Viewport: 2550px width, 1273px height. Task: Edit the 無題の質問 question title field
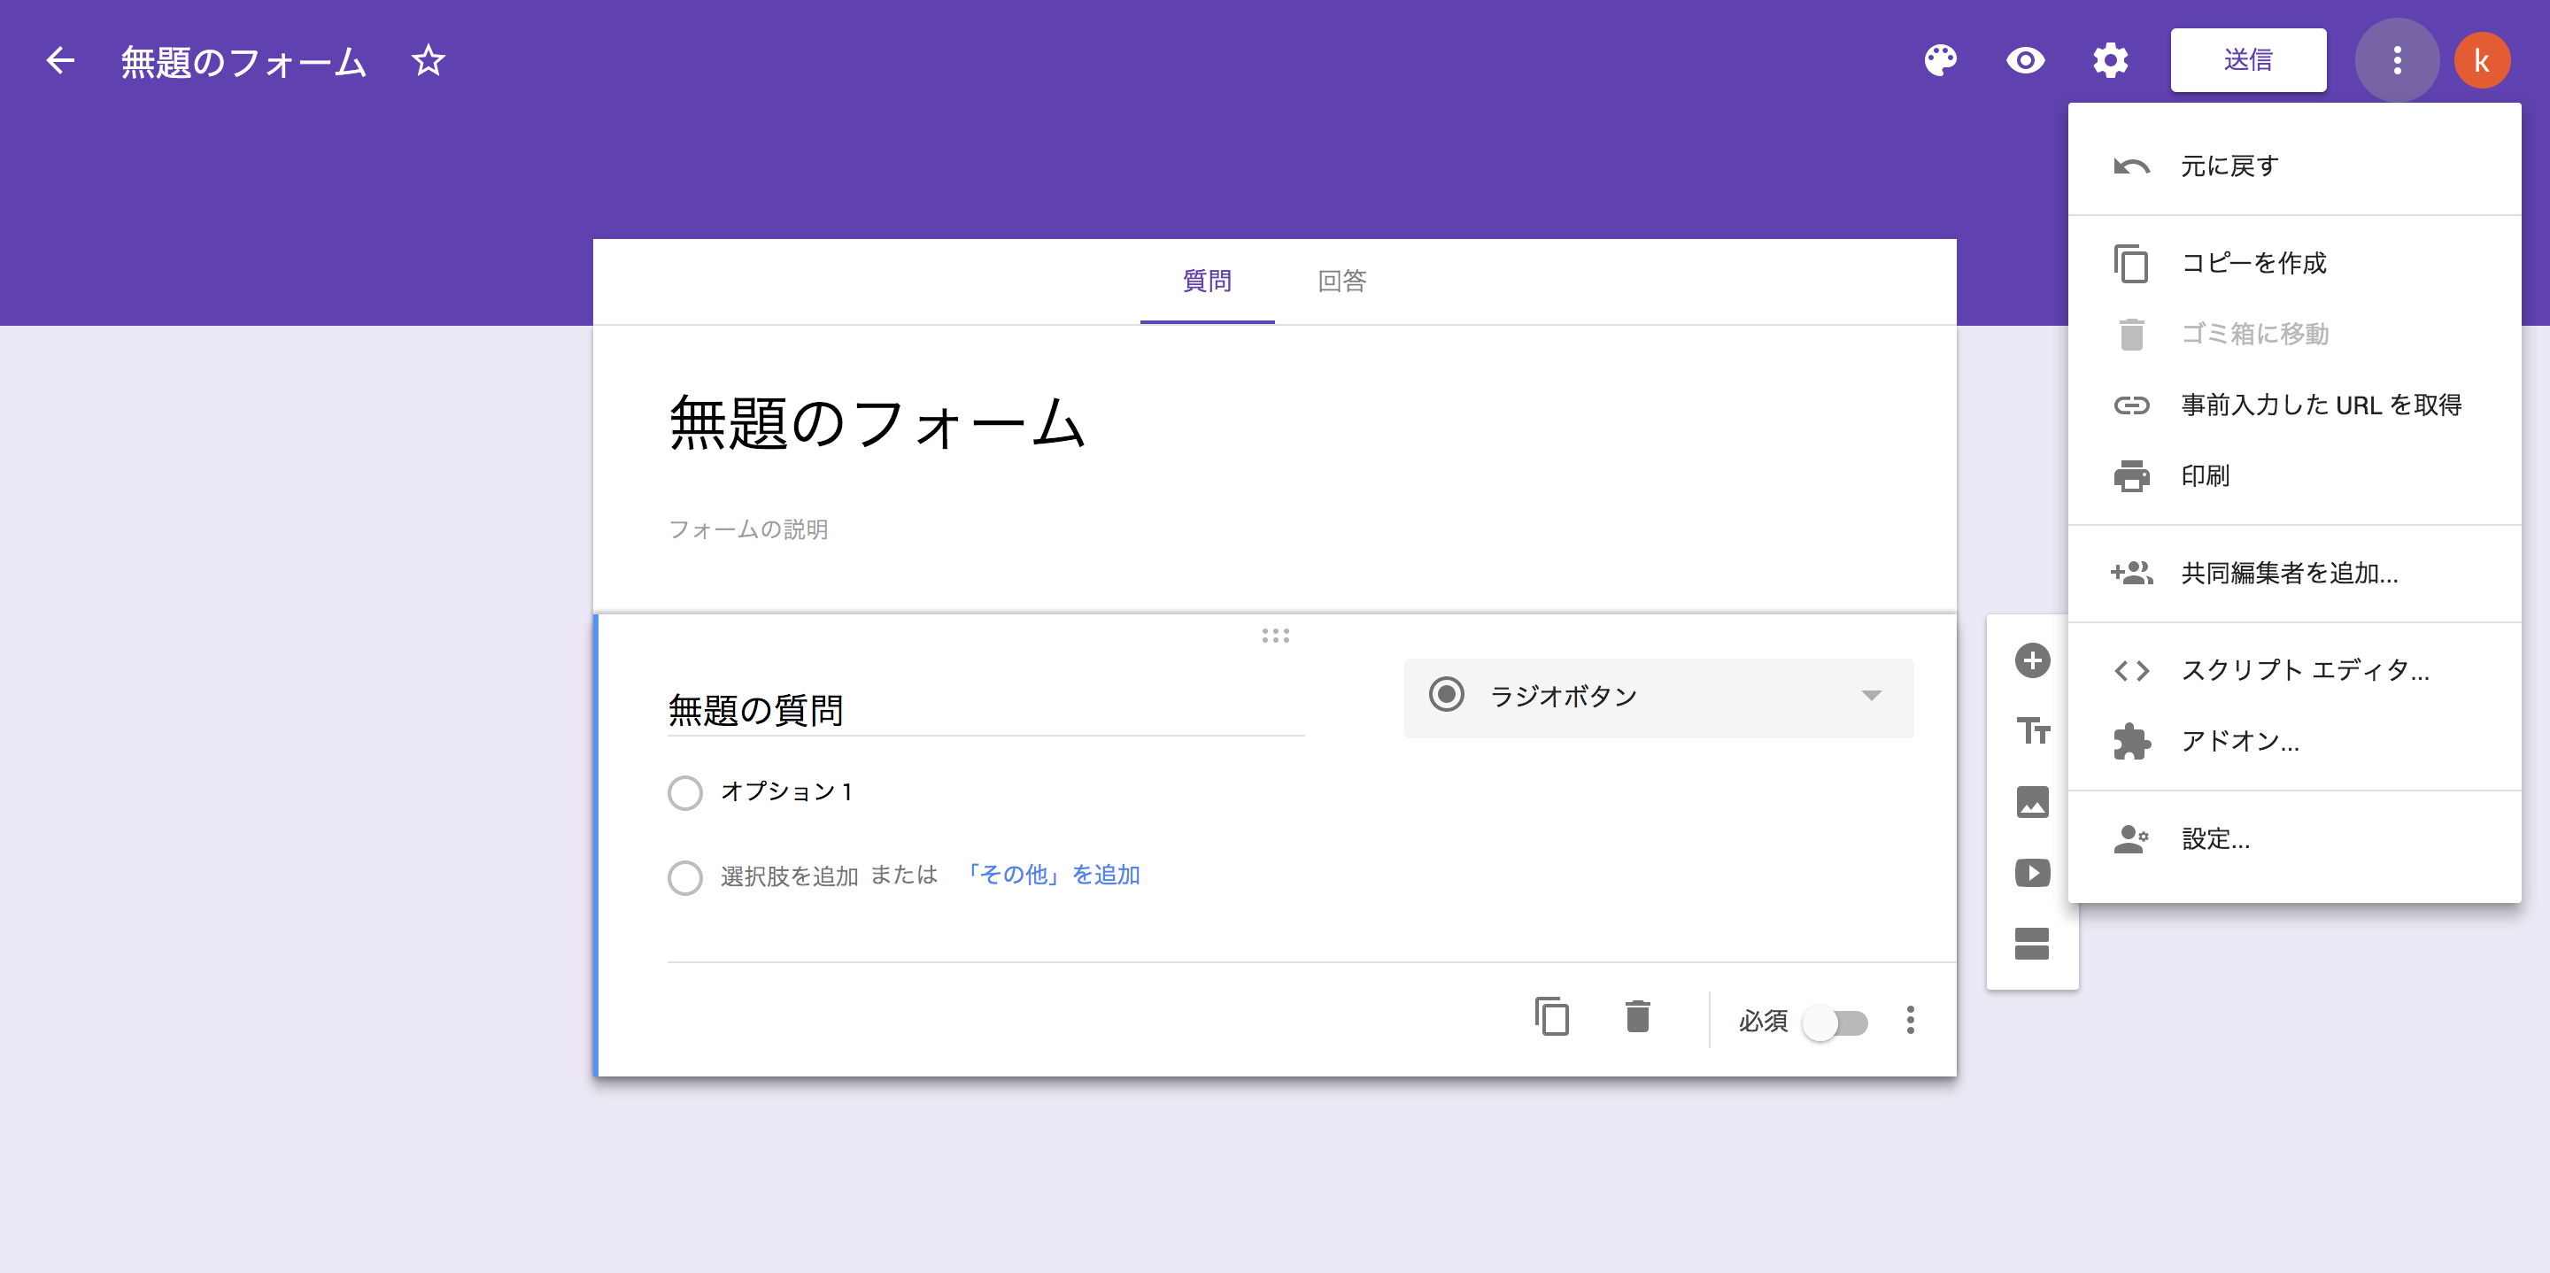click(985, 710)
